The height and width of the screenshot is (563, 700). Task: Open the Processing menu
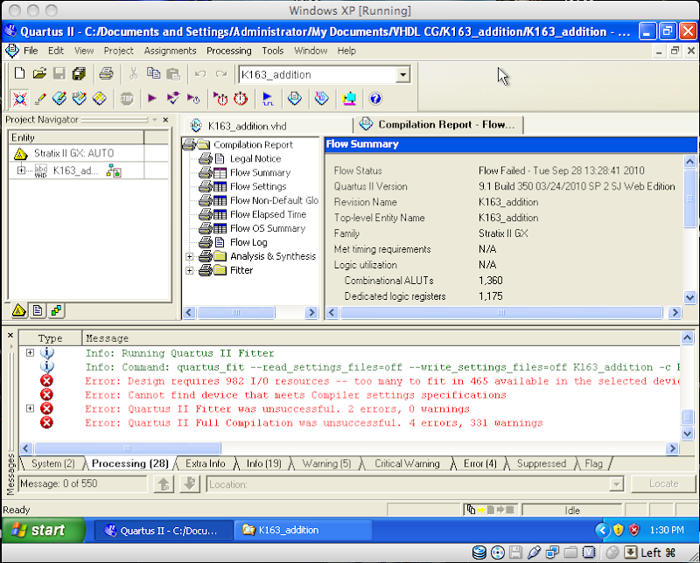click(228, 51)
